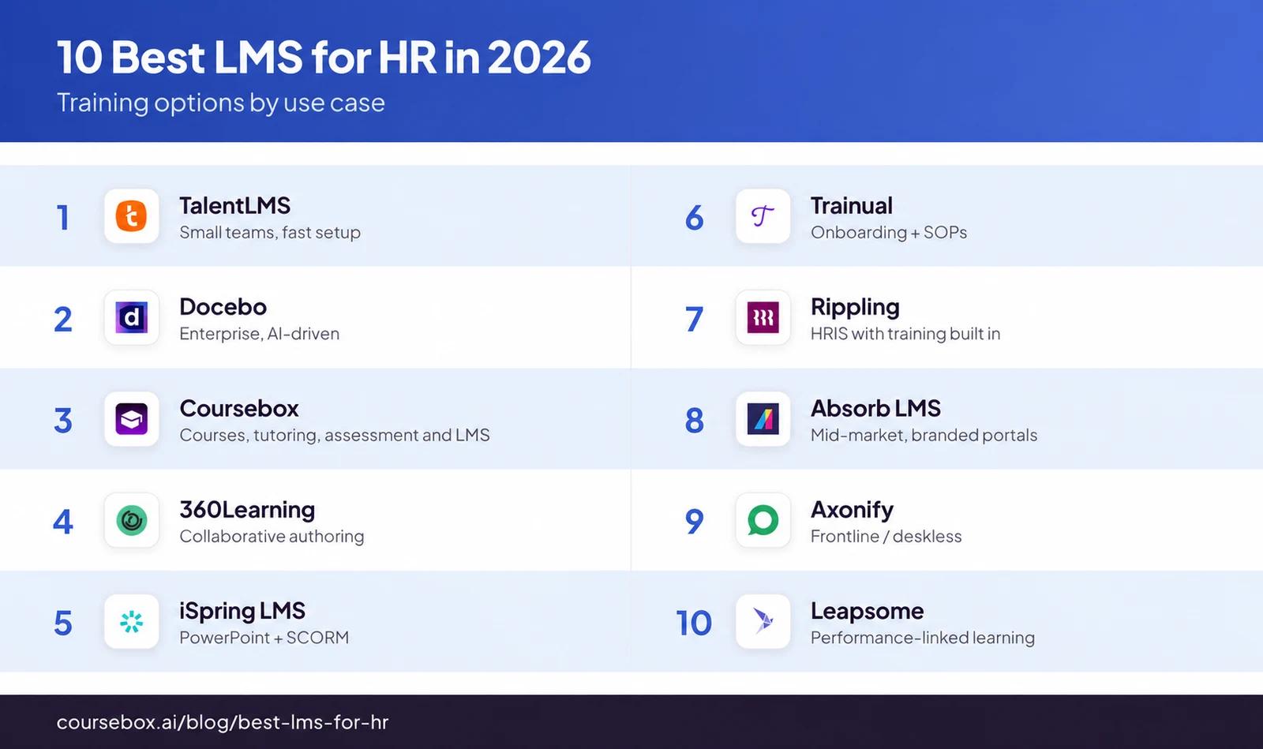The image size is (1263, 749).
Task: Click 'Collaborative authoring' description
Action: click(x=272, y=537)
